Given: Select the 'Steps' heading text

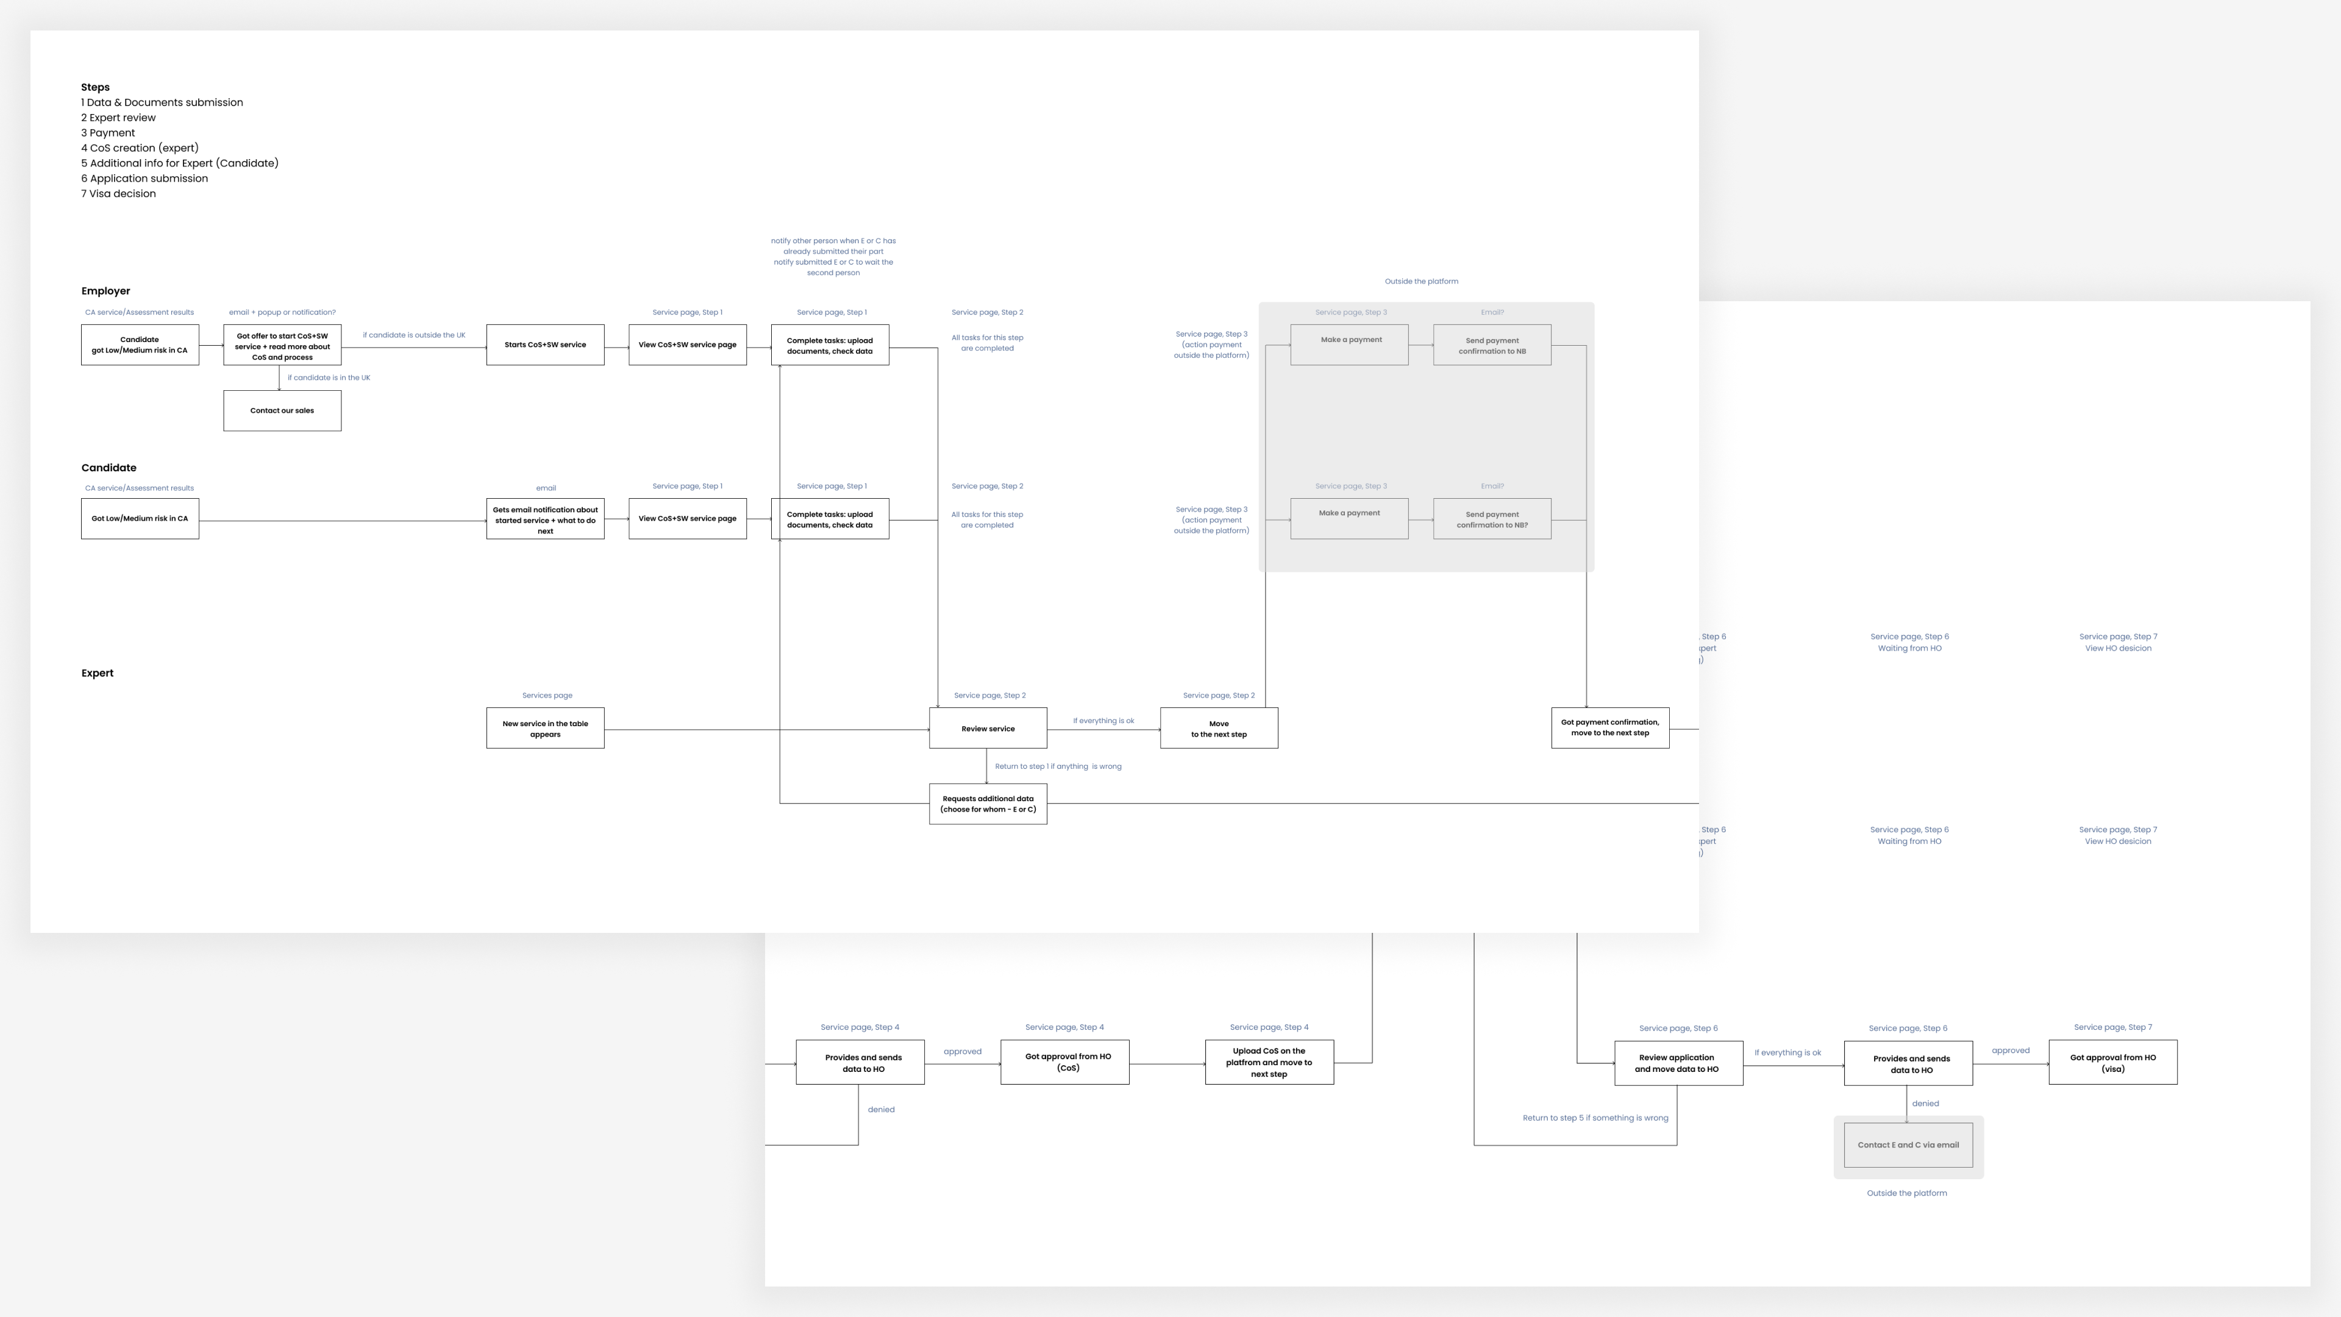Looking at the screenshot, I should click(x=96, y=87).
